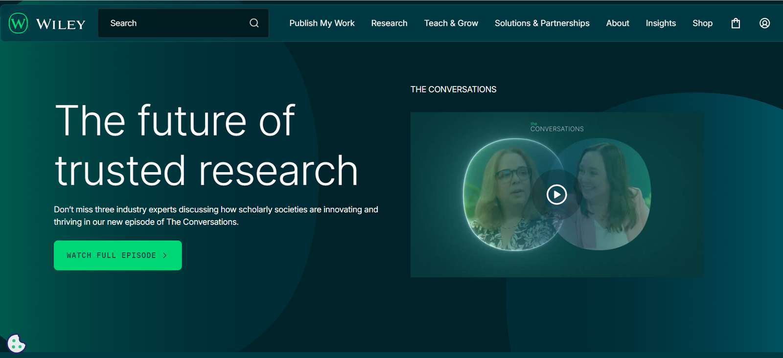
Task: Open the Research menu
Action: point(389,23)
